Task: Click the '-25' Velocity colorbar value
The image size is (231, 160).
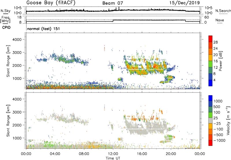Action: [x=217, y=123]
